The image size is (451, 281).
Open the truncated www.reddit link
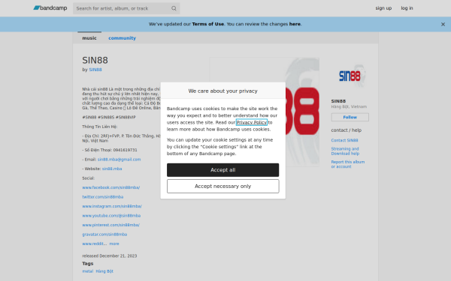point(95,244)
